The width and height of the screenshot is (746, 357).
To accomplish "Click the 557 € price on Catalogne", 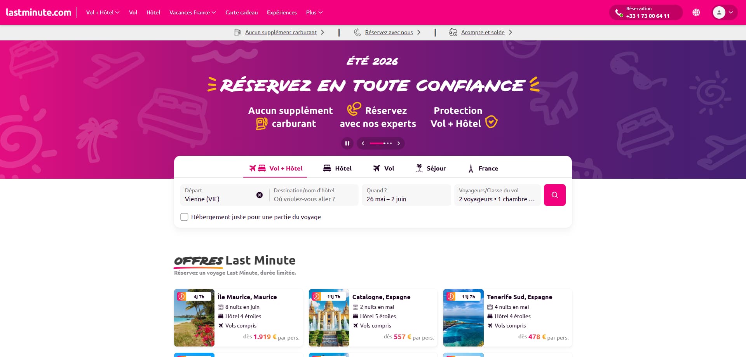I will [403, 337].
